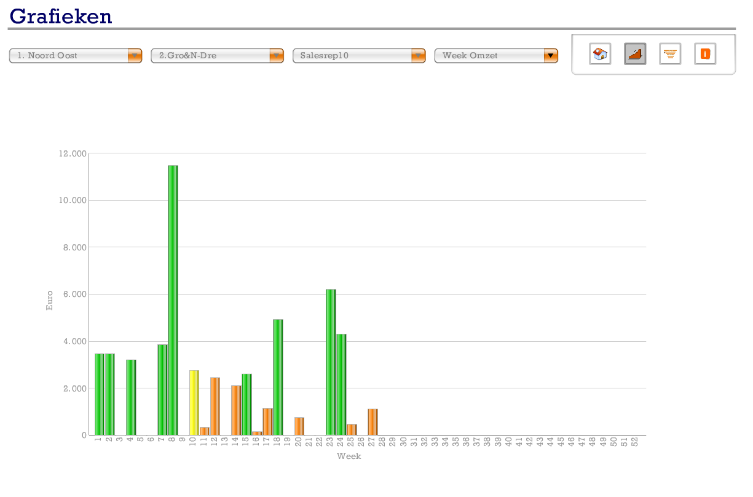This screenshot has height=497, width=753.
Task: Click the green bar for week 18
Action: [x=278, y=377]
